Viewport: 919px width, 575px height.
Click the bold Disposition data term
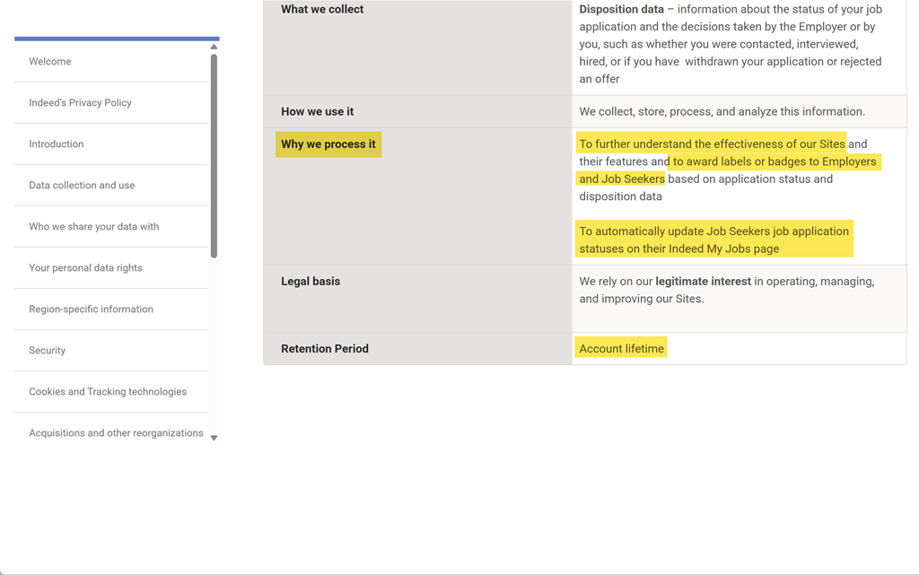[621, 10]
